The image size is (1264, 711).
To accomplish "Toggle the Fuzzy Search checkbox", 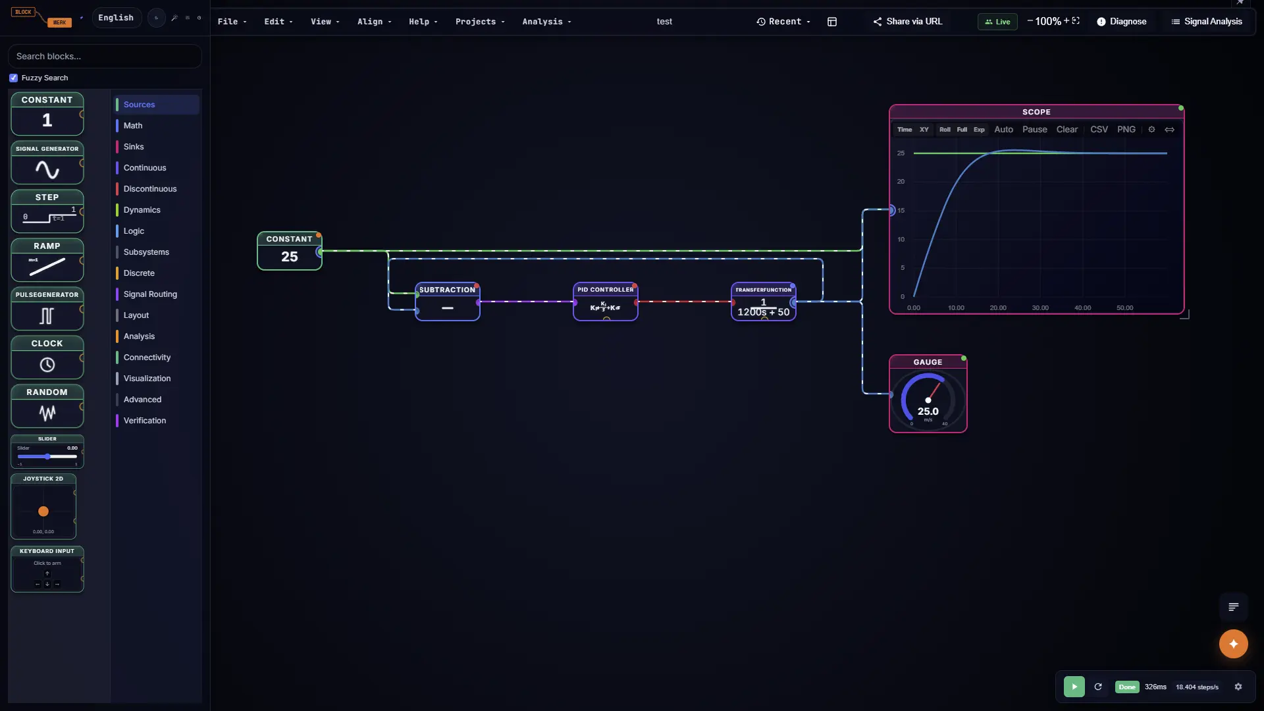I will 13,78.
